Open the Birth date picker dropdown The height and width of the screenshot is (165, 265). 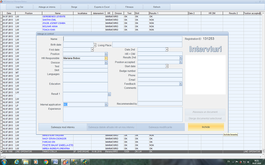[x=95, y=45]
